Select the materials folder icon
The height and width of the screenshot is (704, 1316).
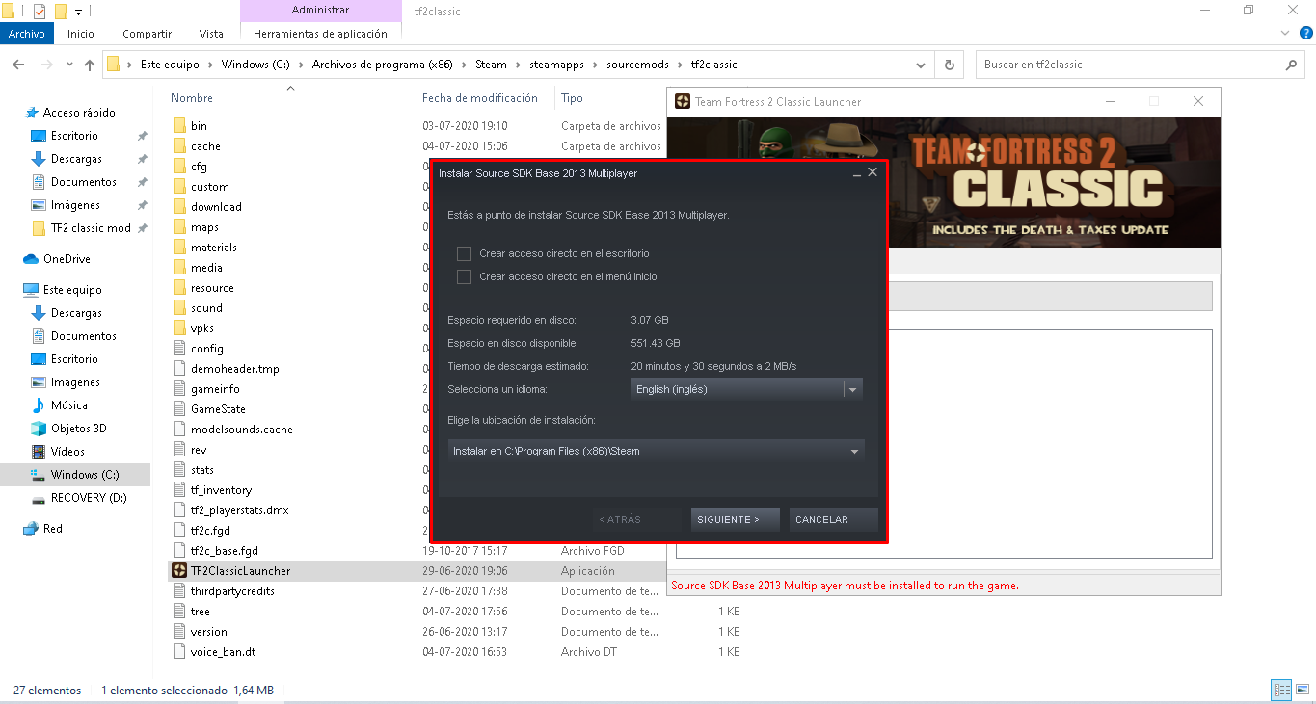(178, 248)
